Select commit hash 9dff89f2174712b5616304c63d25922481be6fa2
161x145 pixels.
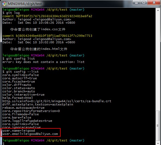pos(54,16)
